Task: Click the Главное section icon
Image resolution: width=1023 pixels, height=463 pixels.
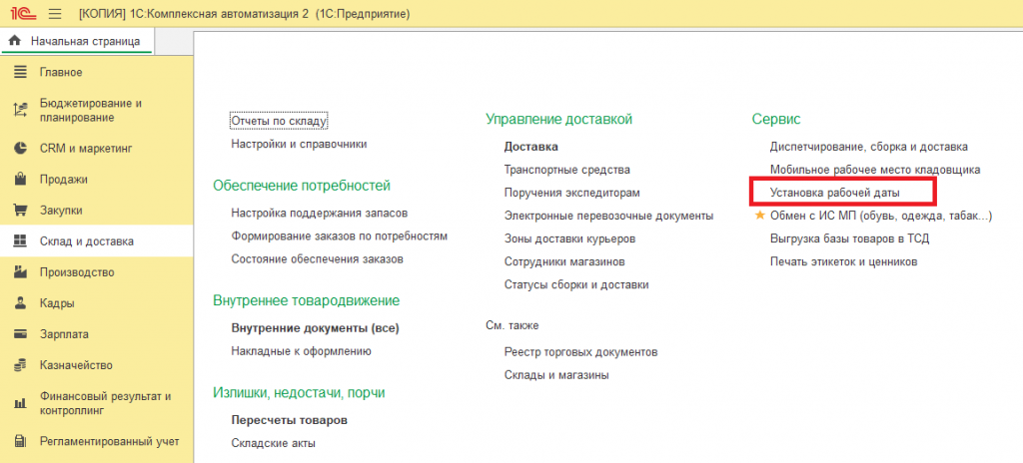Action: point(20,73)
